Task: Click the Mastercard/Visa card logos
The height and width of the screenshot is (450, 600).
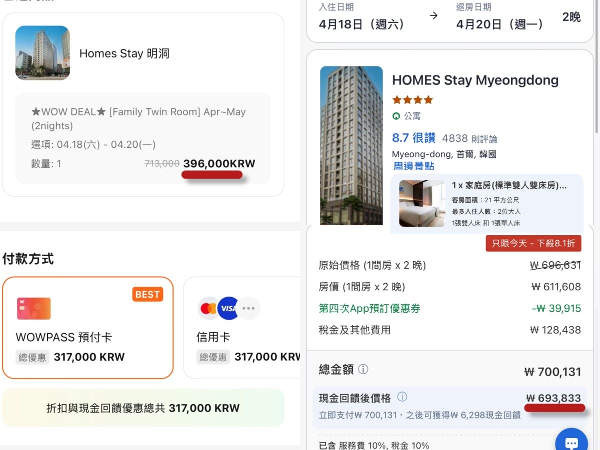Action: 229,308
